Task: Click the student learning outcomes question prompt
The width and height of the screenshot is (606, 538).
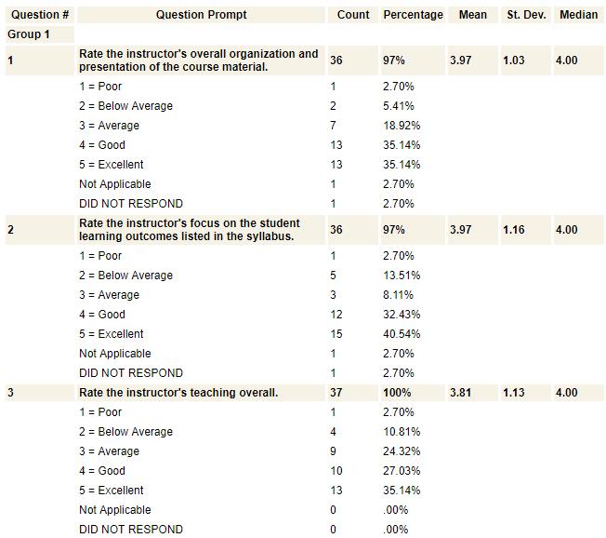Action: pyautogui.click(x=190, y=230)
